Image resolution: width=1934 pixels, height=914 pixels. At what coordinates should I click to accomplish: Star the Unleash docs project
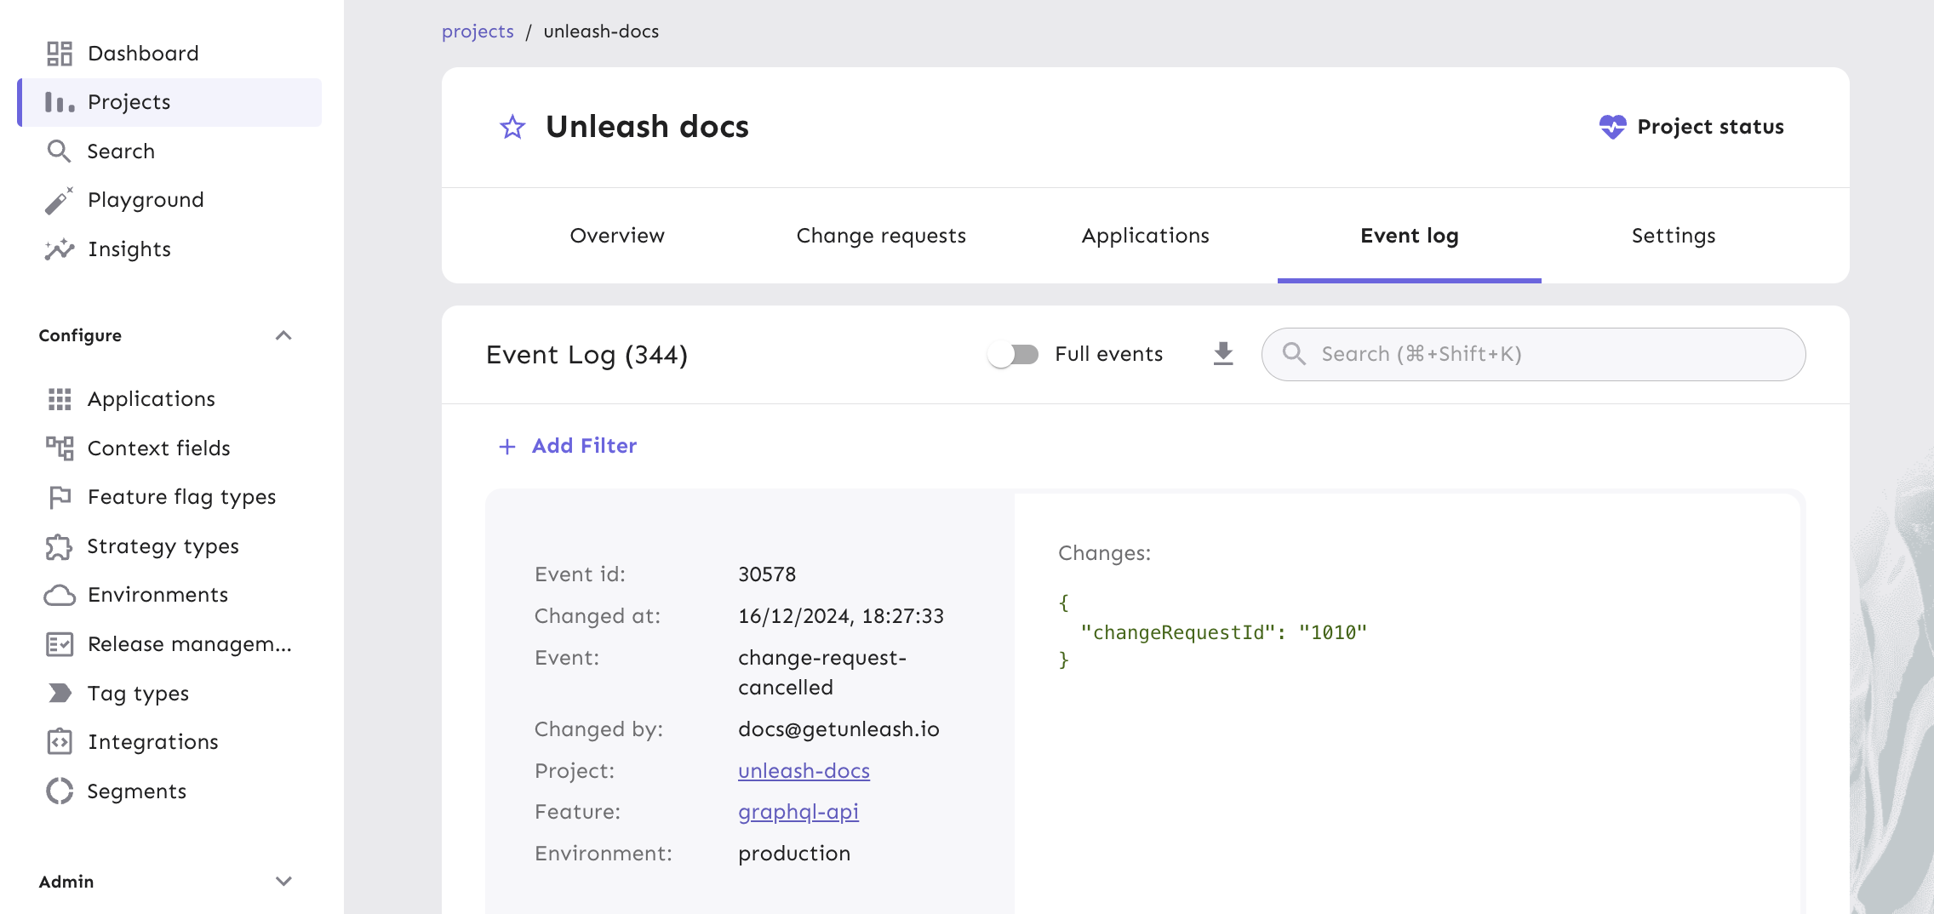tap(512, 127)
